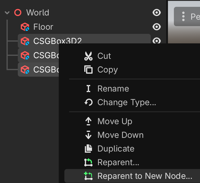Click the scissors icon beside Cut

click(x=88, y=56)
